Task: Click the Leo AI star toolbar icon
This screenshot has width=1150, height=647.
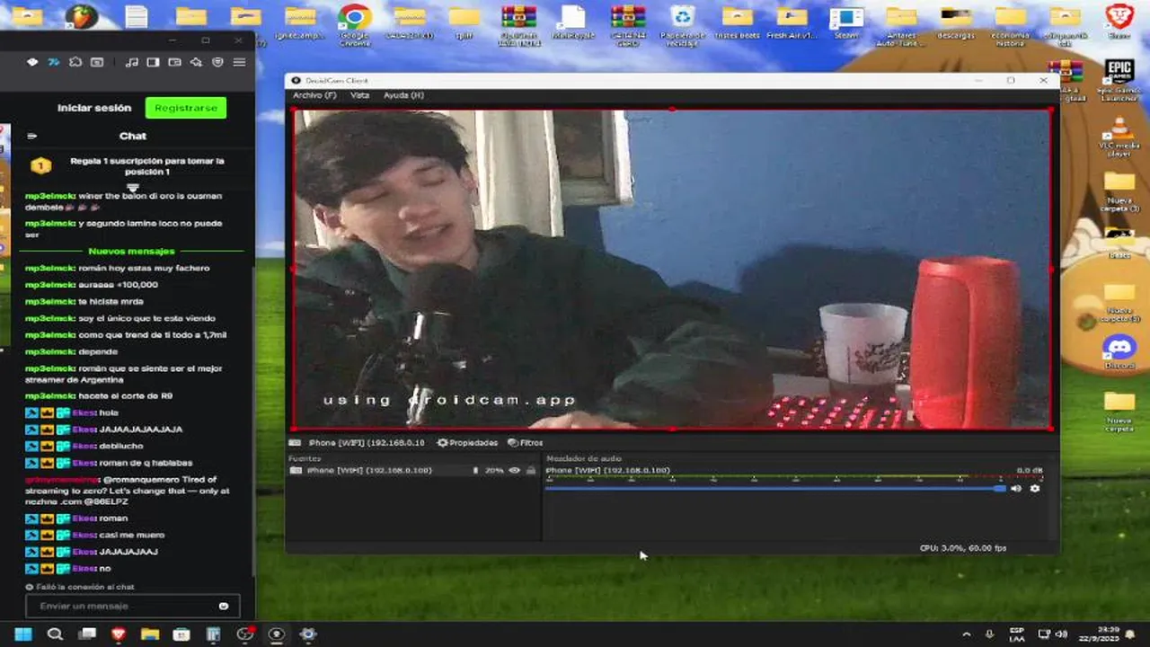Action: (x=196, y=62)
